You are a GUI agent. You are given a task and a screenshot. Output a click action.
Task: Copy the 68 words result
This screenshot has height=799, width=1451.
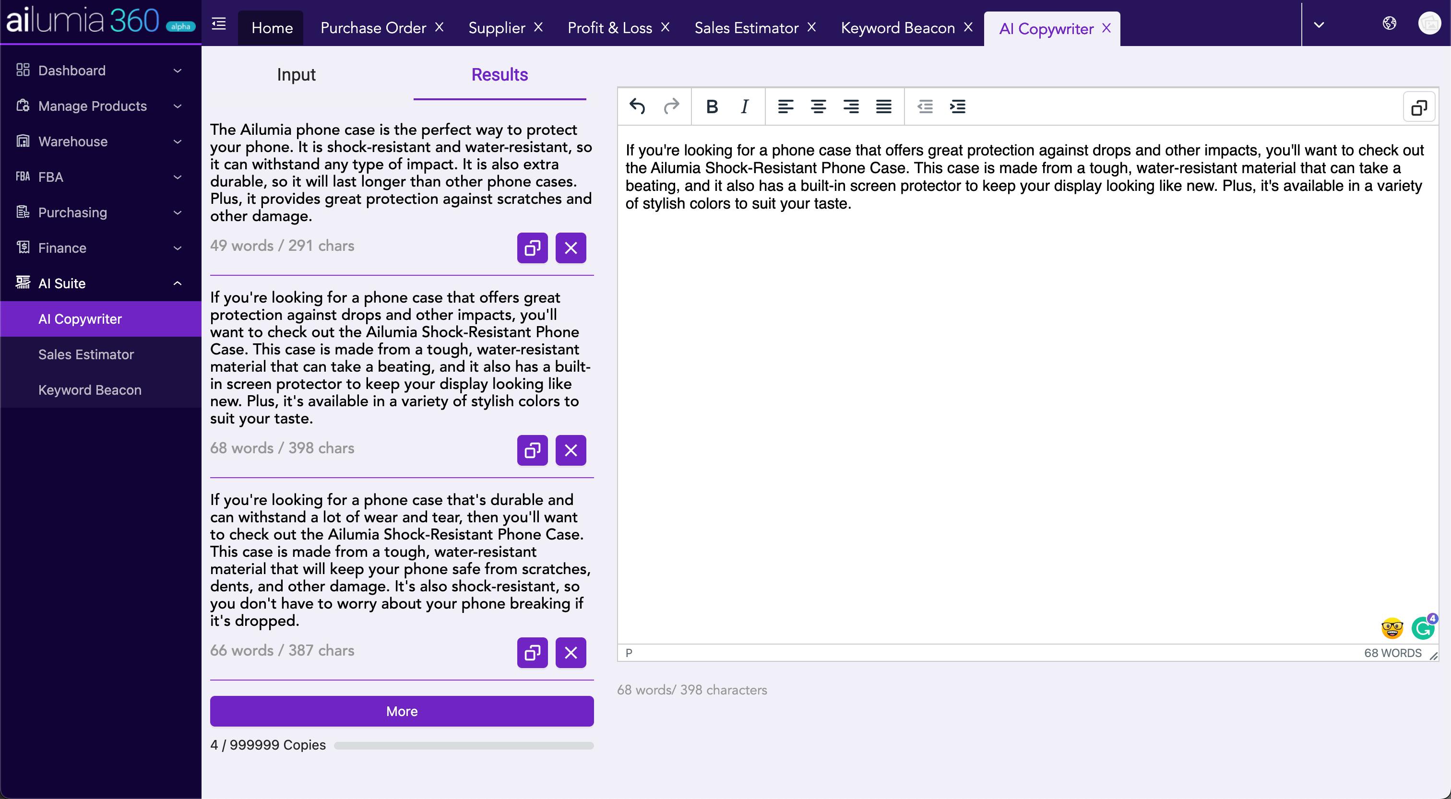[x=532, y=450]
